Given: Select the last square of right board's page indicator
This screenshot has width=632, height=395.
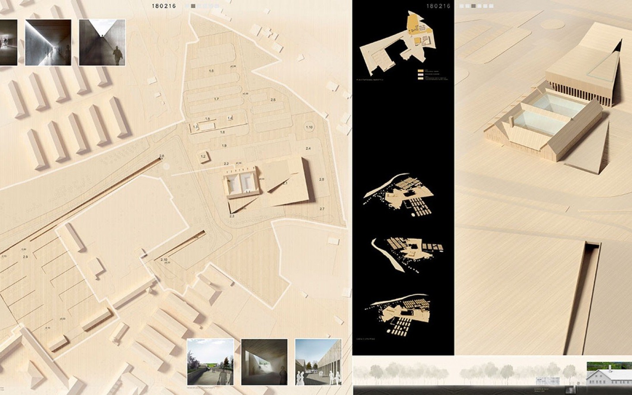Looking at the screenshot, I should click(491, 6).
